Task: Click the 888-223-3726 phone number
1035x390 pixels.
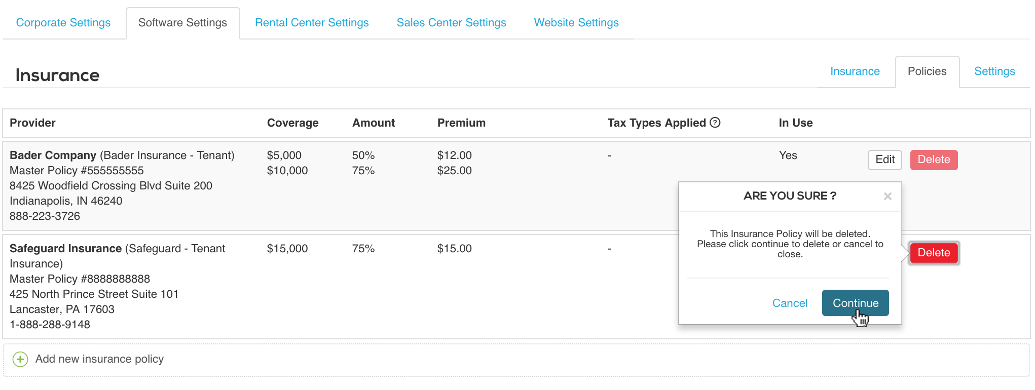Action: coord(45,216)
